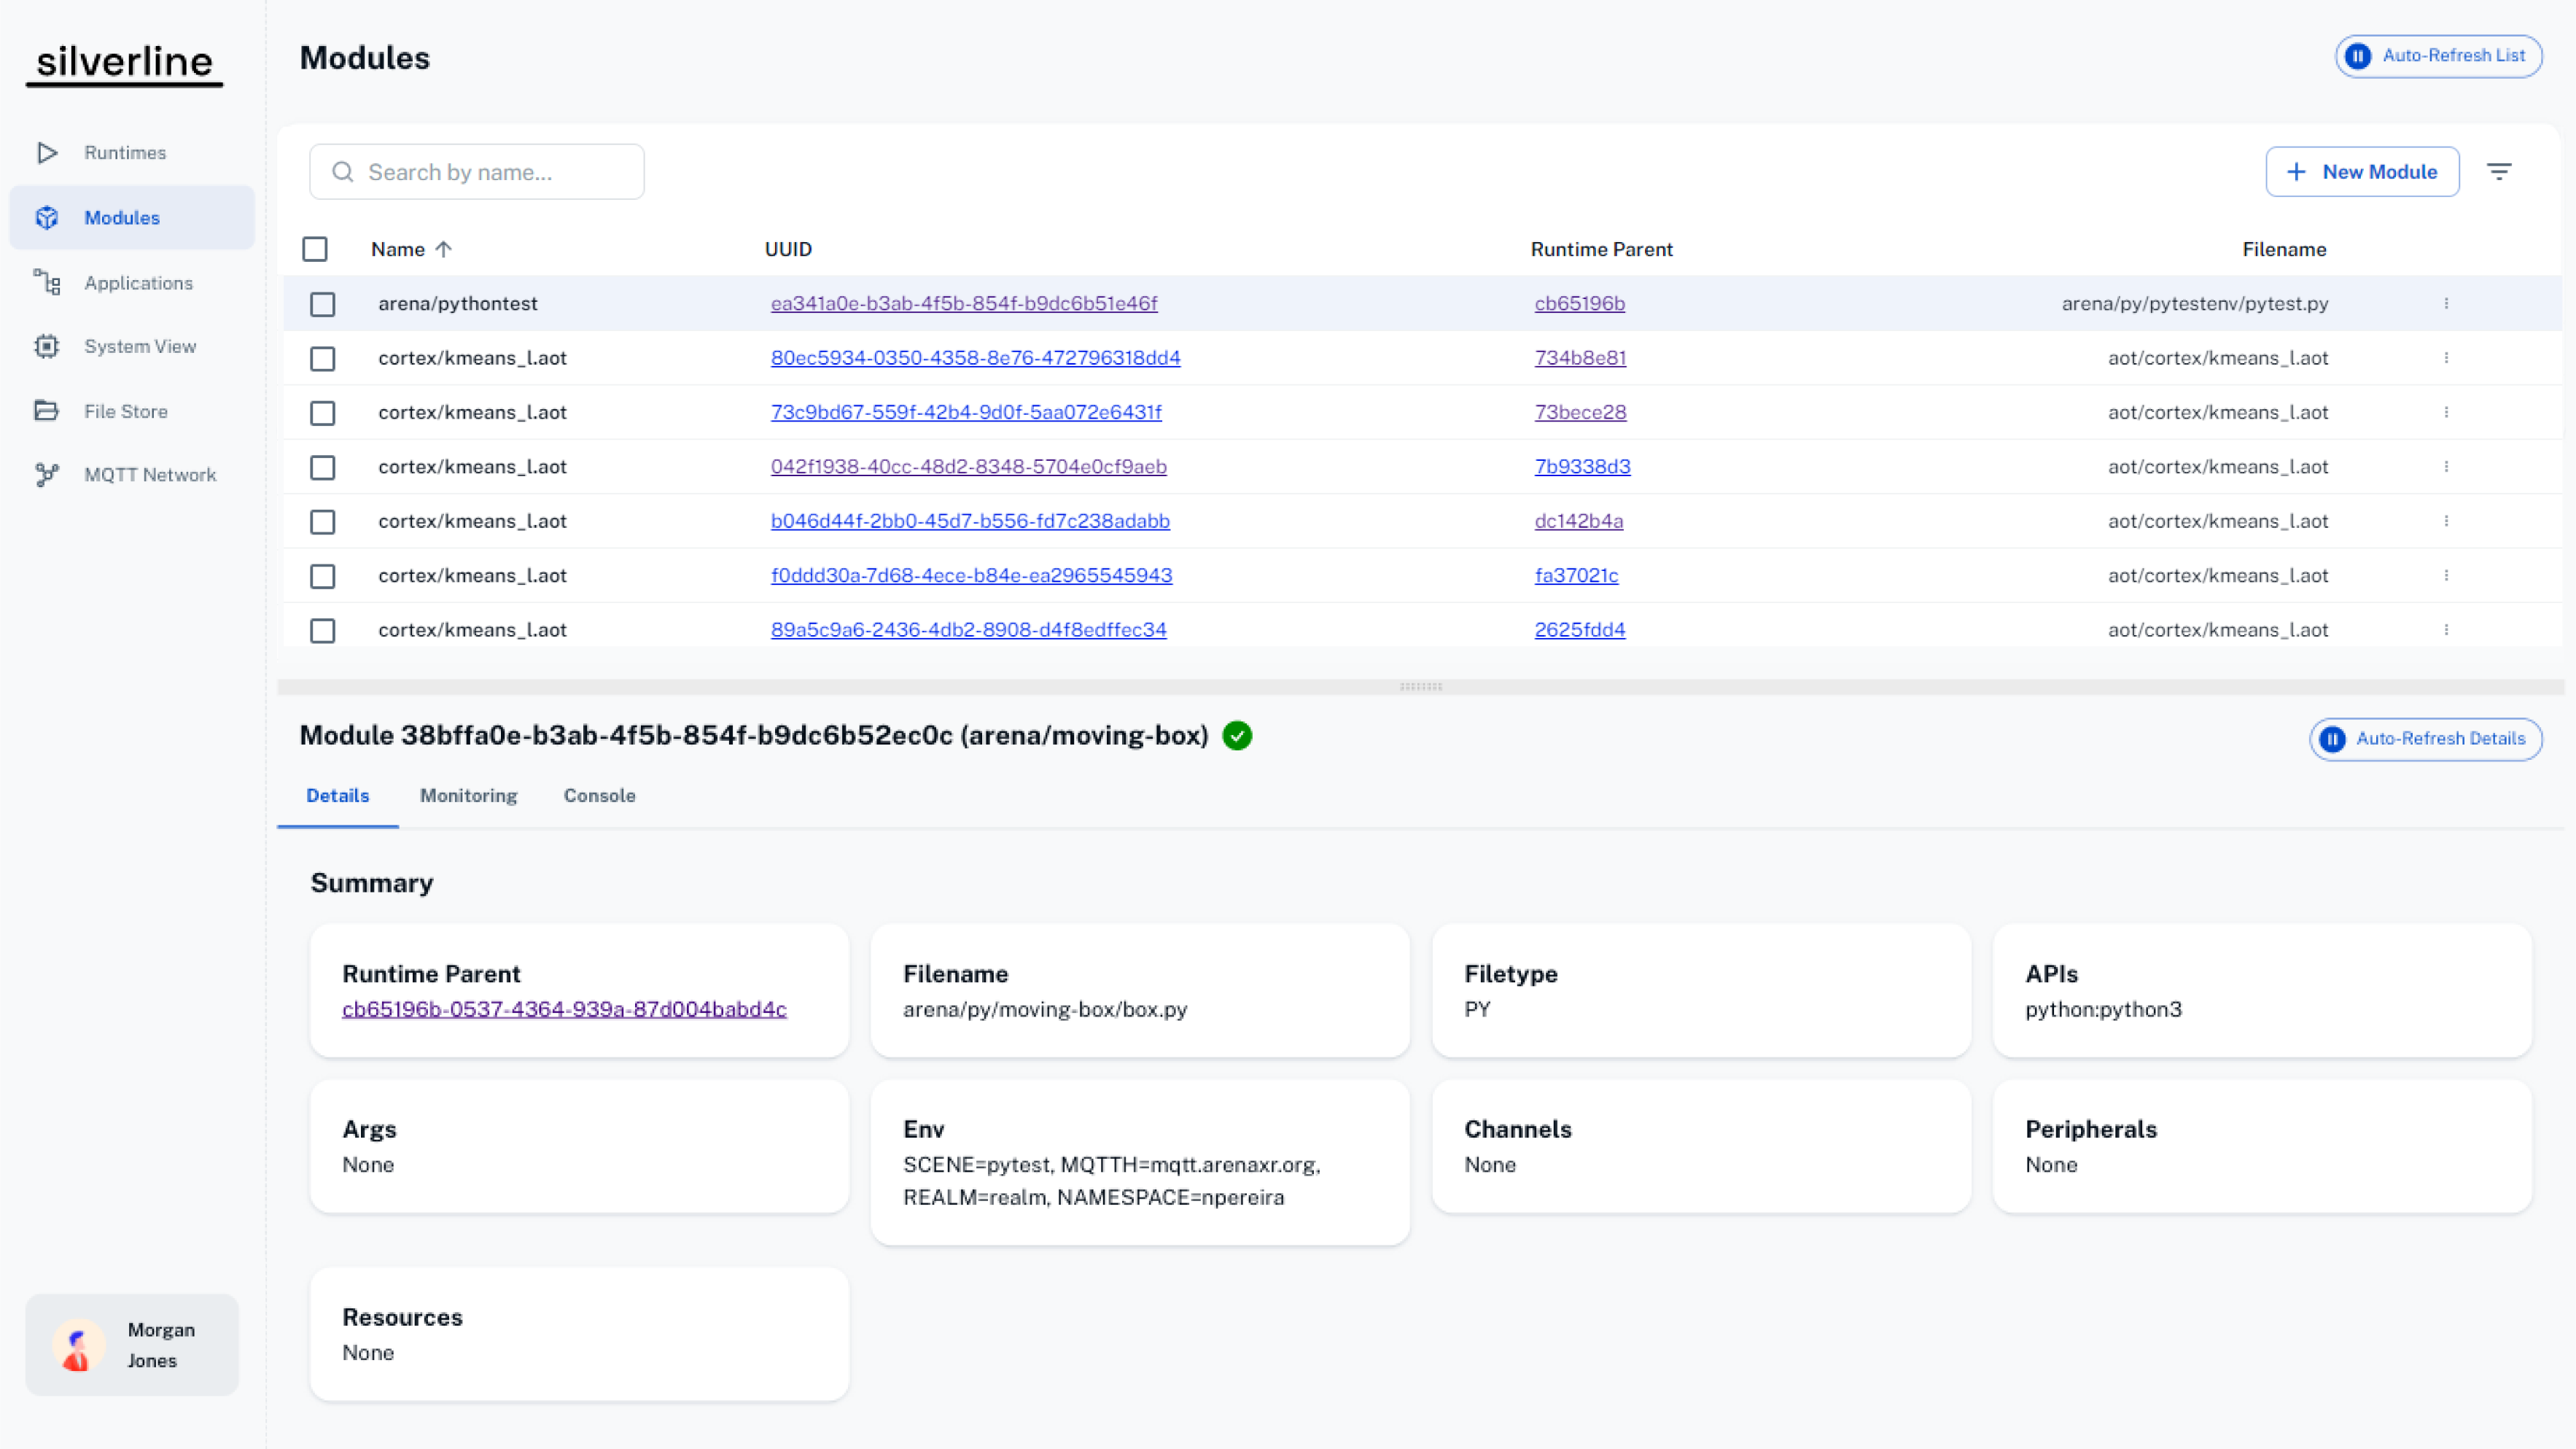This screenshot has height=1449, width=2576.
Task: Open the filter list icon
Action: [x=2499, y=172]
